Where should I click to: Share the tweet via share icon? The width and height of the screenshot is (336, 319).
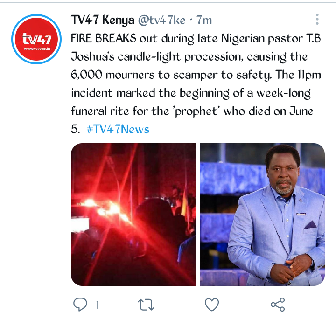(278, 304)
